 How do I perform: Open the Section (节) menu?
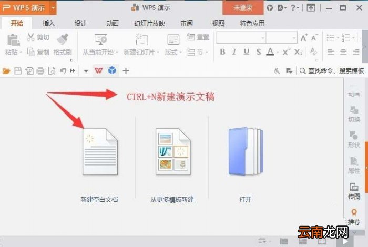point(197,52)
